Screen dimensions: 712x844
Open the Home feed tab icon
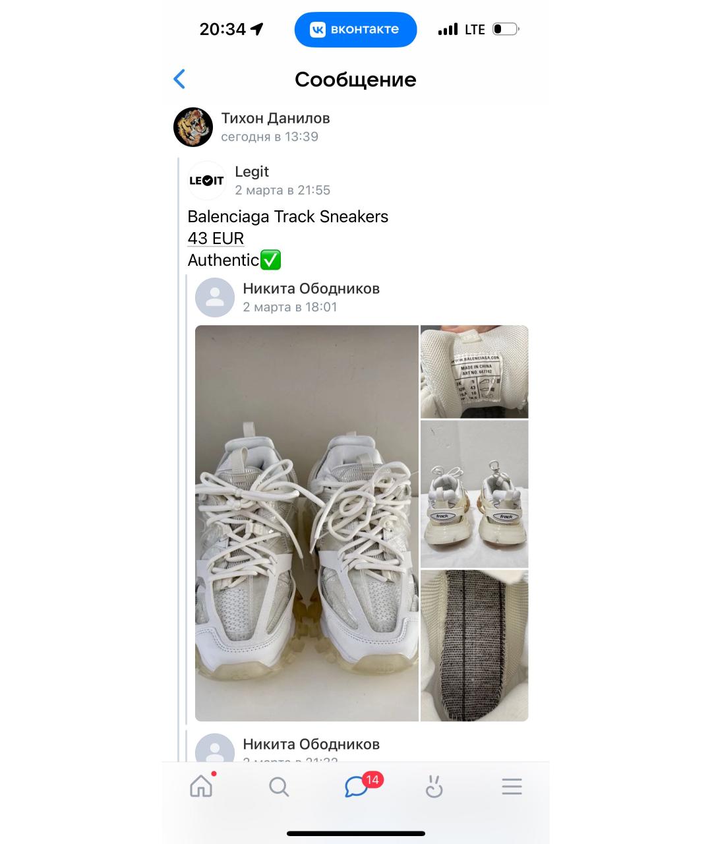tap(201, 786)
